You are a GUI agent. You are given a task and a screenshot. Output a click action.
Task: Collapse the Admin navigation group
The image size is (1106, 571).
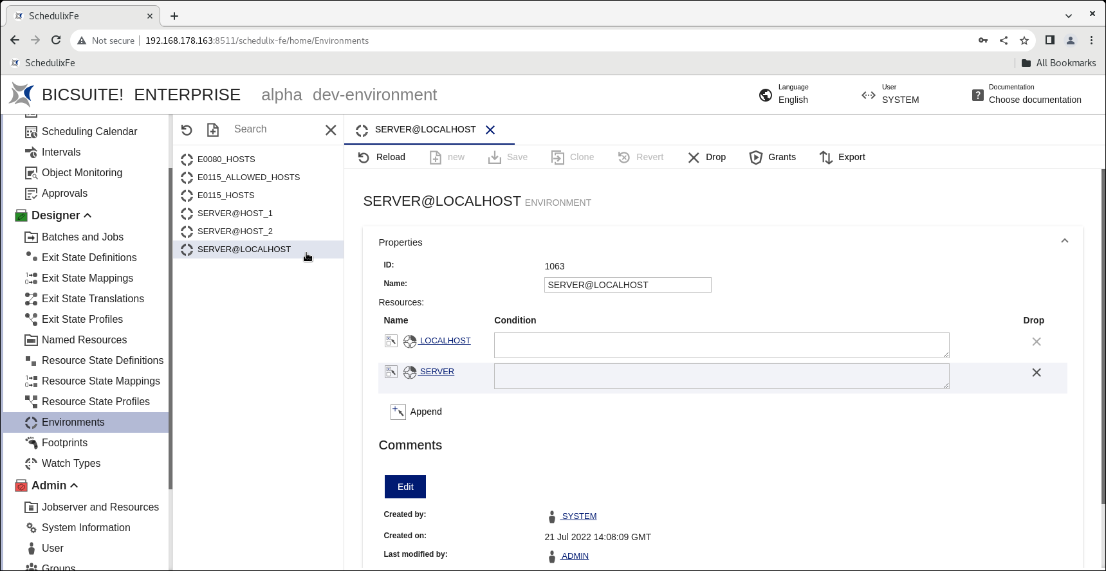(x=74, y=486)
